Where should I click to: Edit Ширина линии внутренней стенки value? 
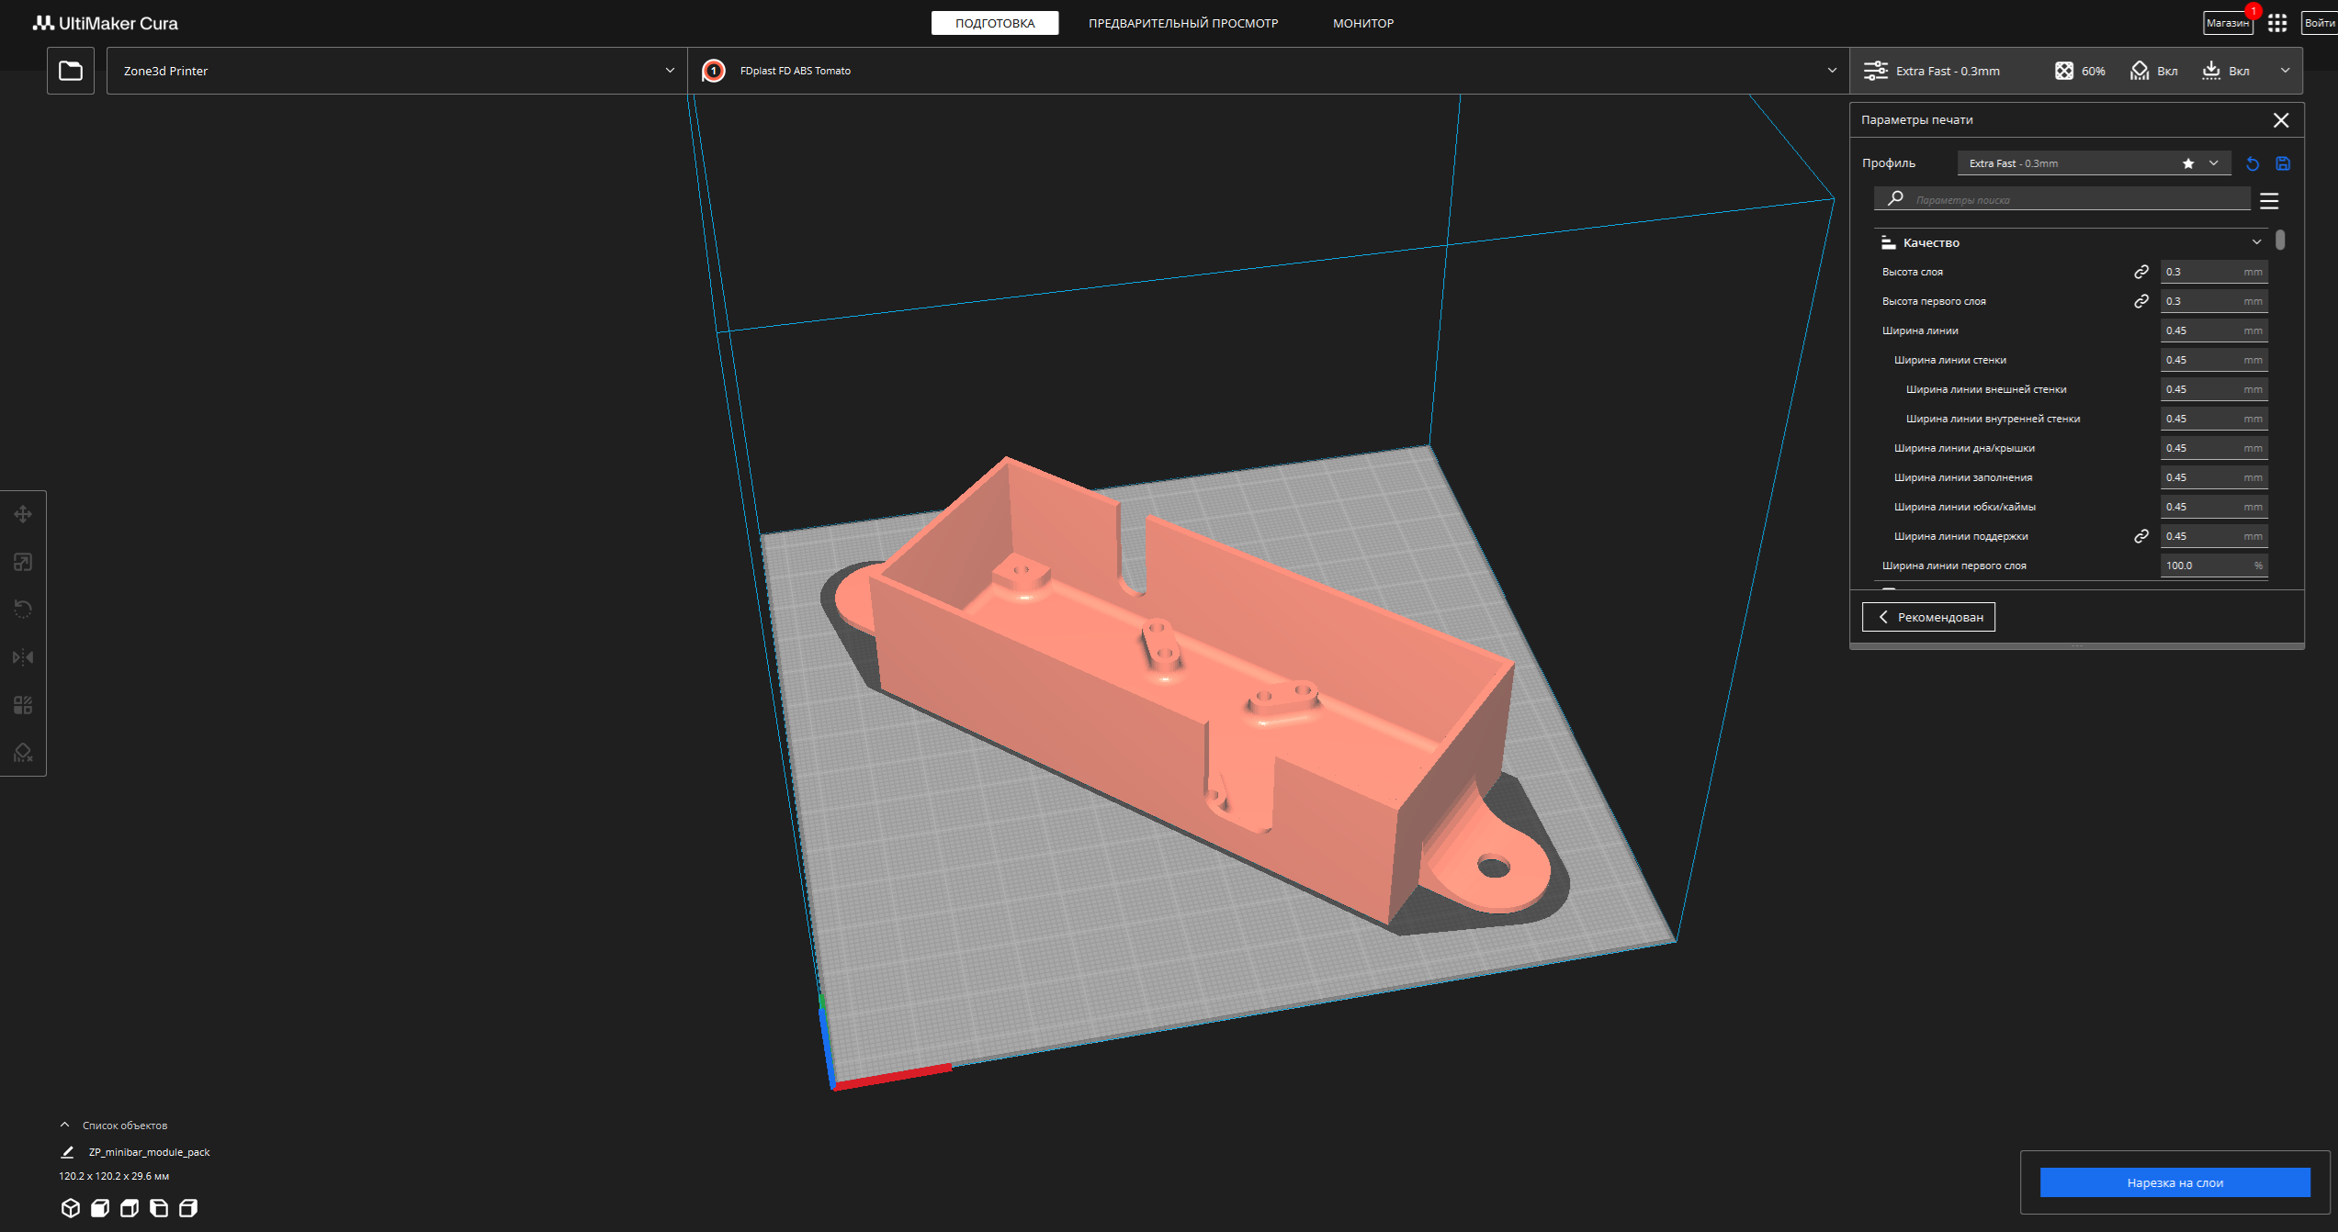(2214, 419)
